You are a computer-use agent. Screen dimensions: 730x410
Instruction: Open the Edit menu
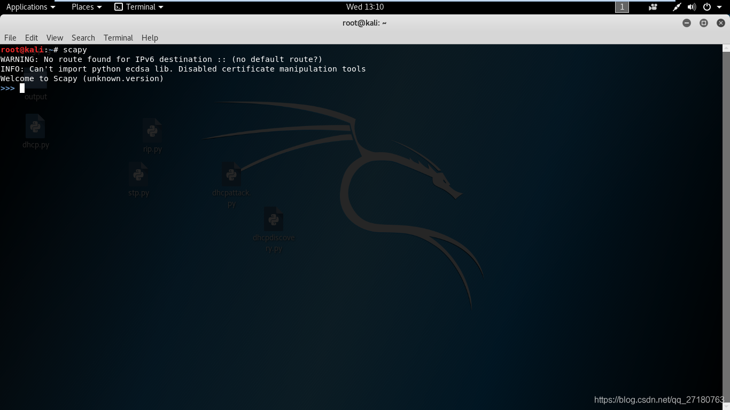(32, 38)
